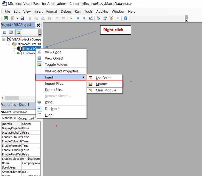The height and width of the screenshot is (176, 202).
Task: Expand the Insert submenu in the context menu
Action: coord(61,77)
